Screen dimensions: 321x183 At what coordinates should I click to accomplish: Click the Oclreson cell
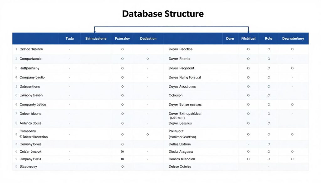pos(176,95)
